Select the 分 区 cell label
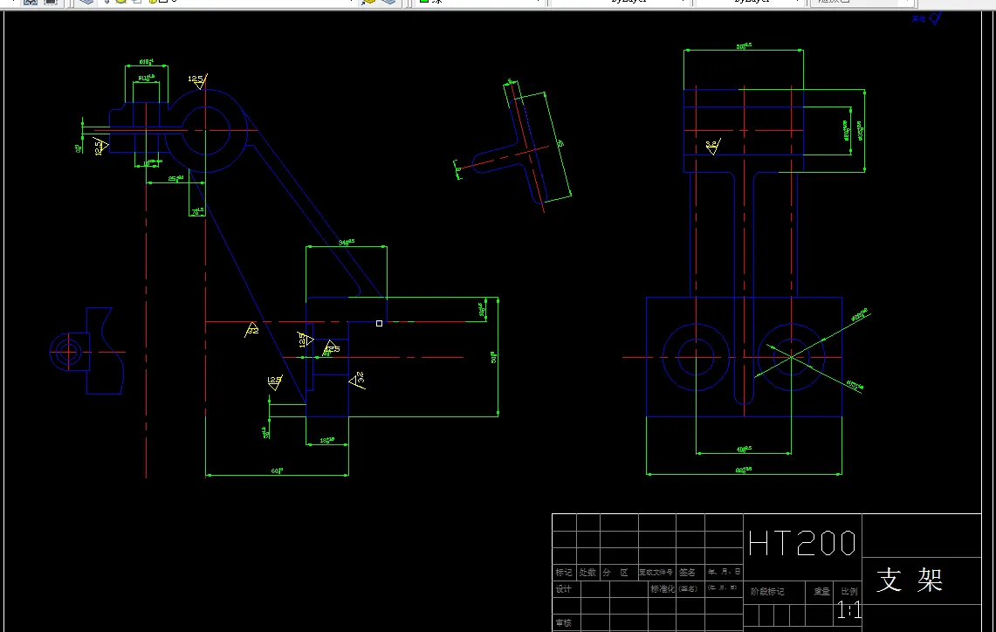Viewport: 996px width, 632px height. pyautogui.click(x=615, y=573)
